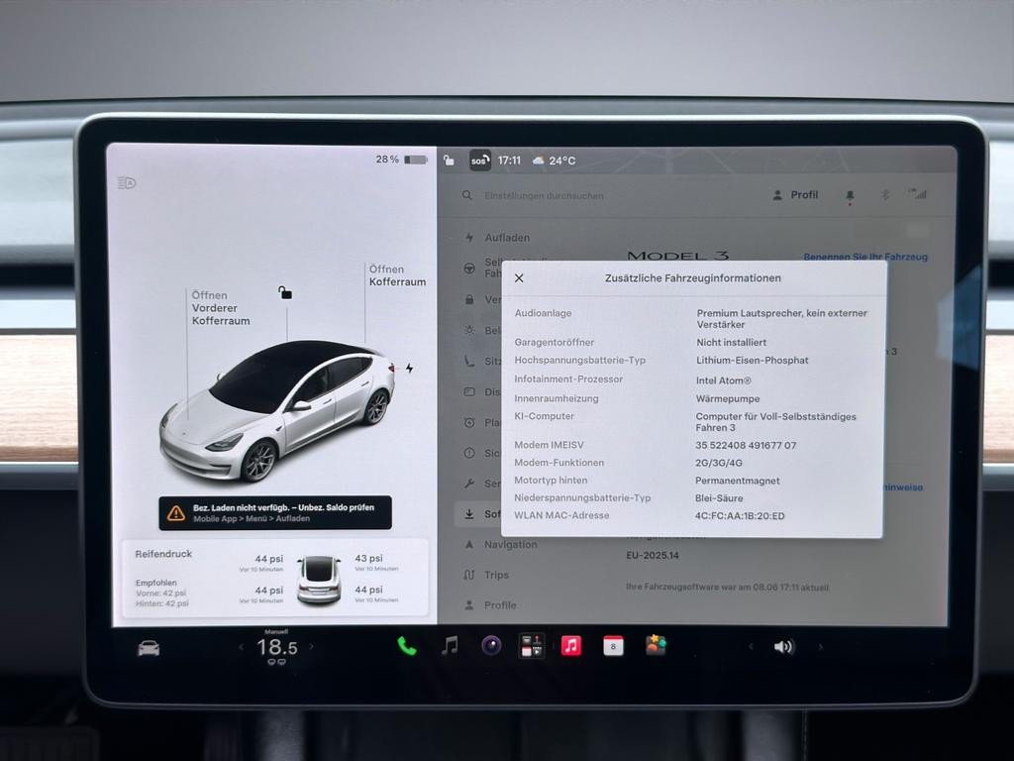Tap the 17:11 clock
The height and width of the screenshot is (761, 1014).
[x=509, y=161]
